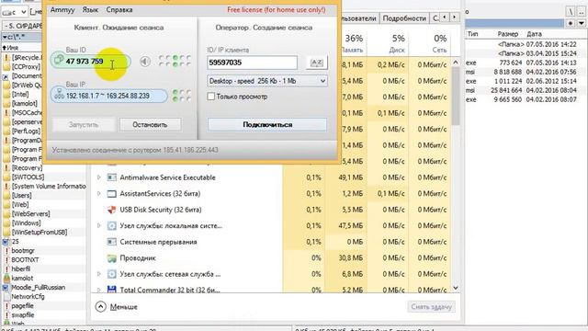Sort by the Диск column header
The width and height of the screenshot is (588, 331).
point(397,50)
